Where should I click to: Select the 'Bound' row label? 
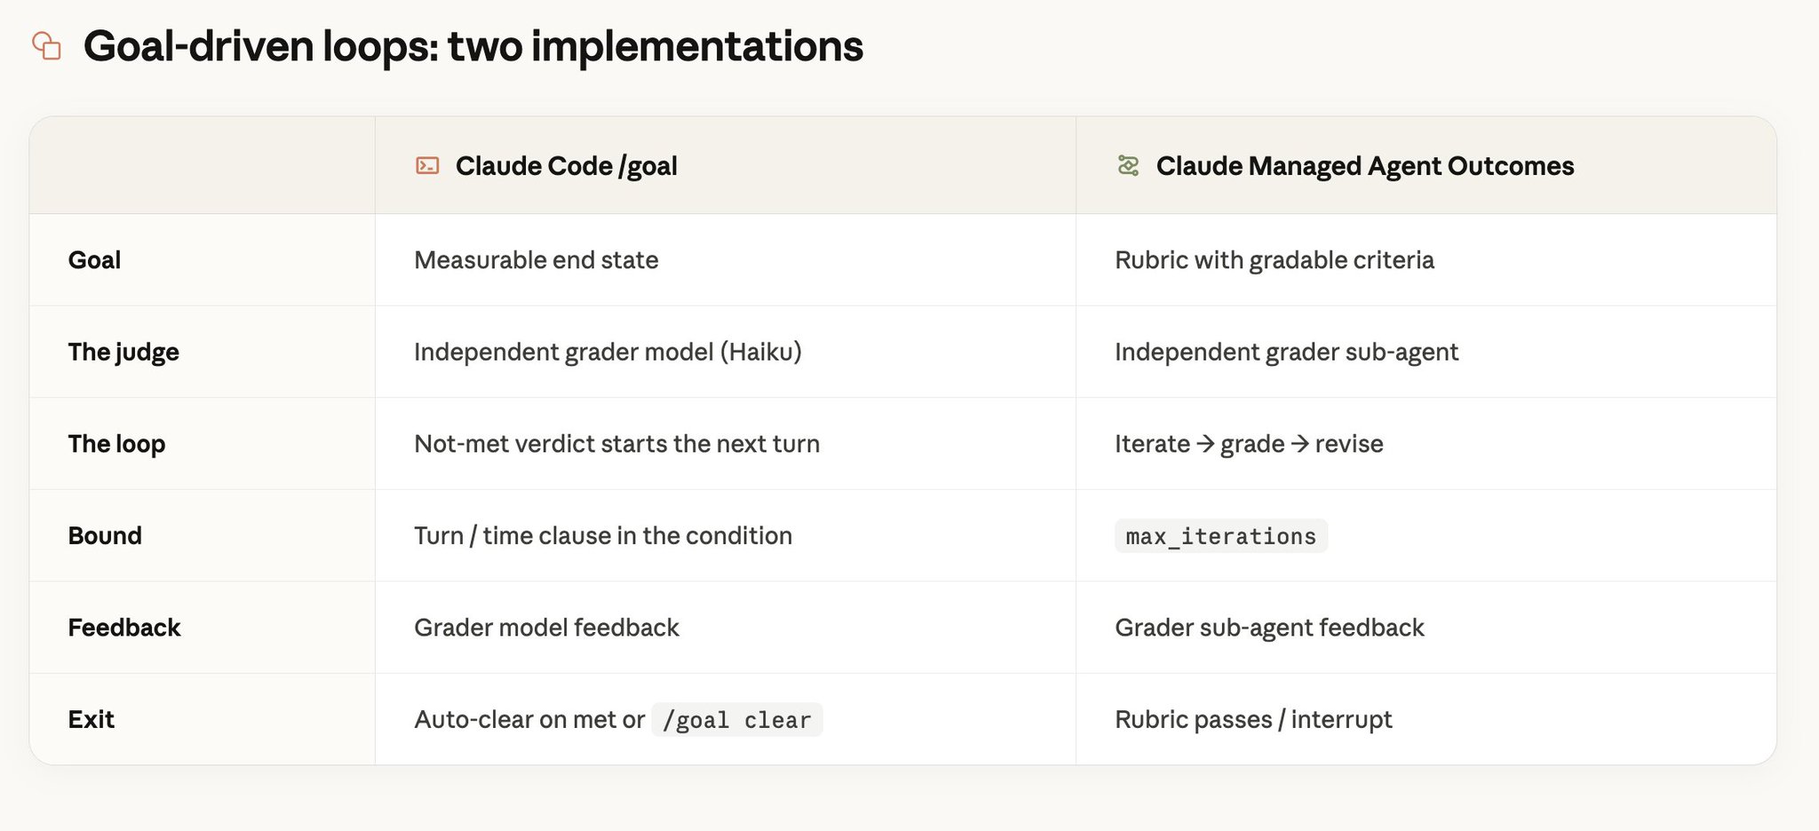[105, 535]
